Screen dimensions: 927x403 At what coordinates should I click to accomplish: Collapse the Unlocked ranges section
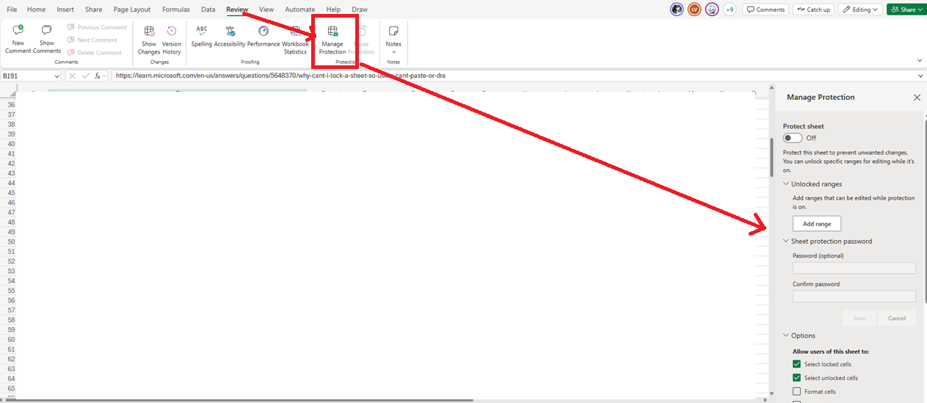click(x=787, y=184)
